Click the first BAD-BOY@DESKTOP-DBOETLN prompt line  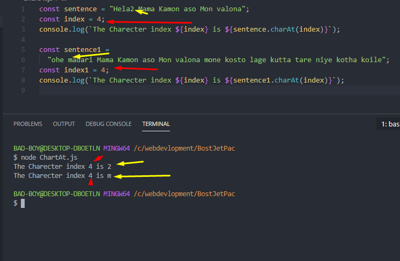point(124,148)
